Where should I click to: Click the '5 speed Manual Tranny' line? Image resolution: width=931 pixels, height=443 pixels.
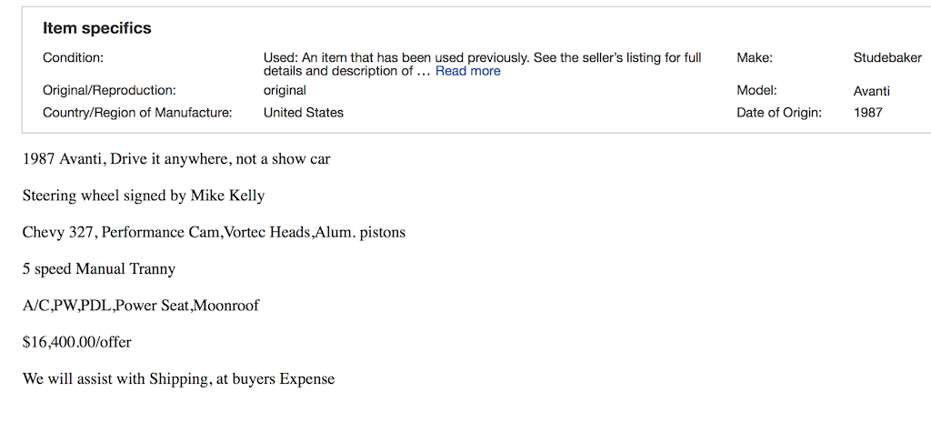point(99,269)
